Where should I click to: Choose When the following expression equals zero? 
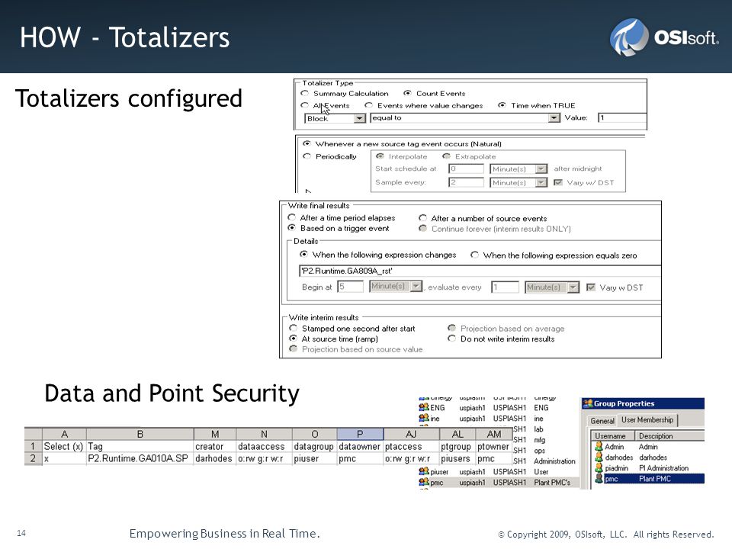pos(475,255)
